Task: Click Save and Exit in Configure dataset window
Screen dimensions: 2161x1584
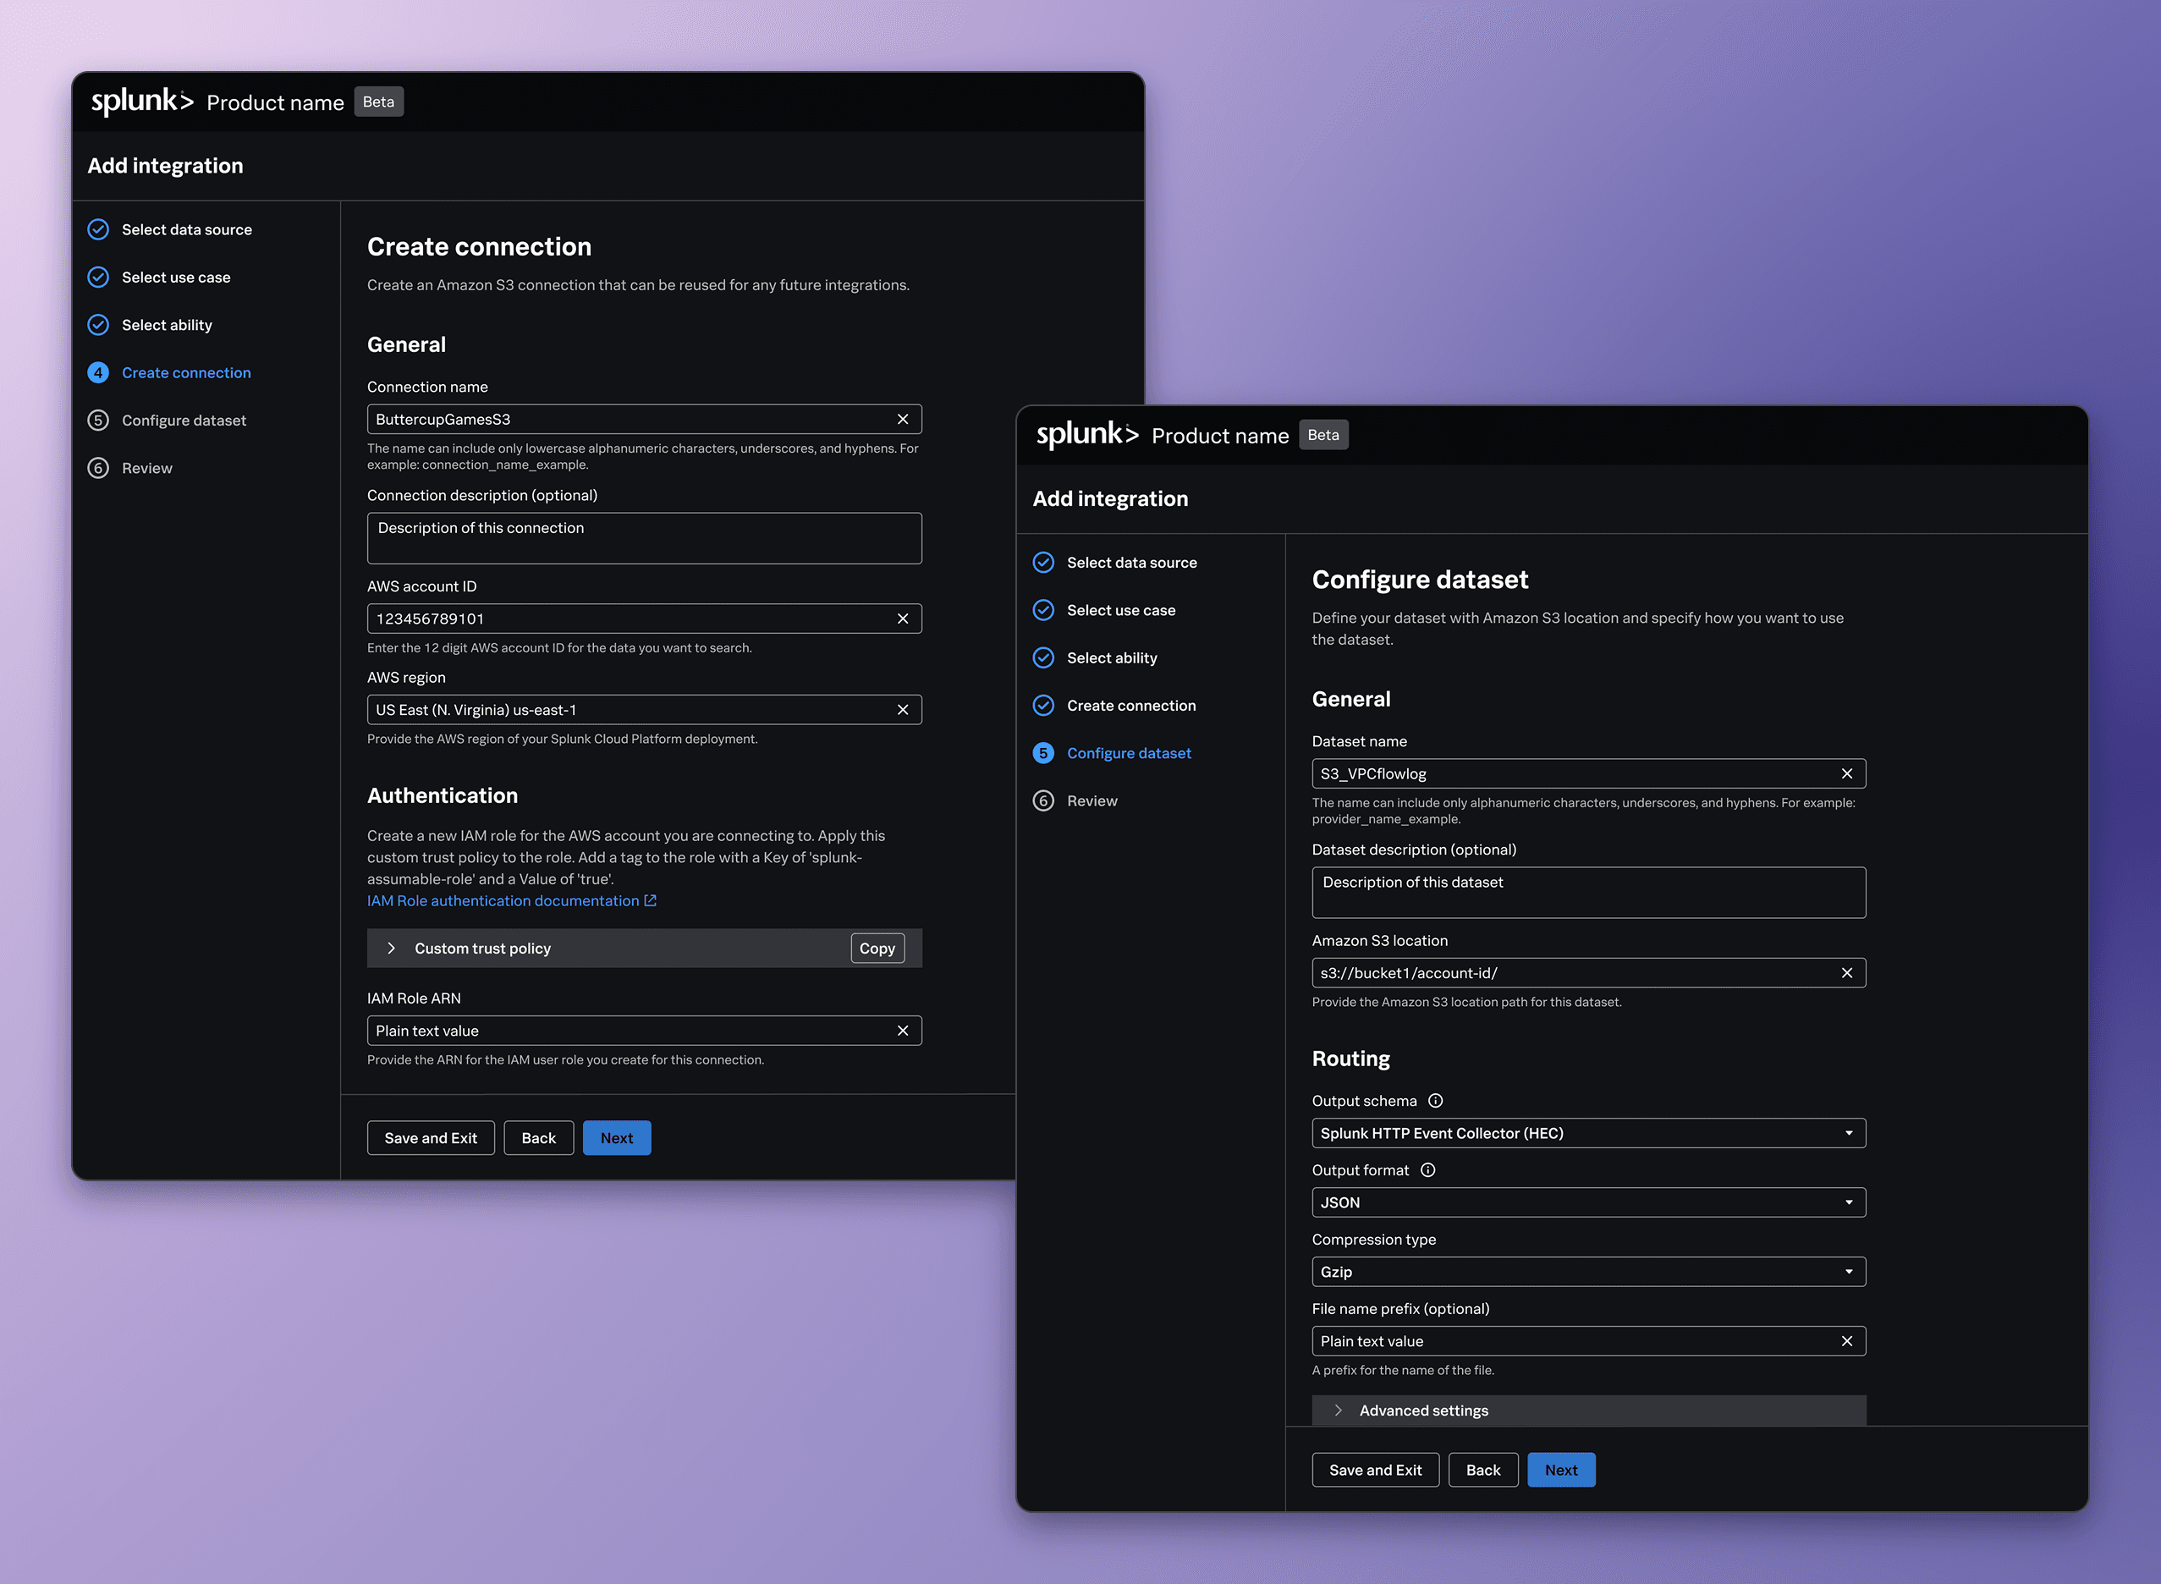Action: click(x=1375, y=1470)
